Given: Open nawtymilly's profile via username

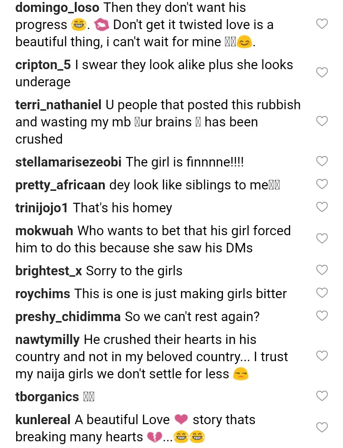Looking at the screenshot, I should 48,340.
